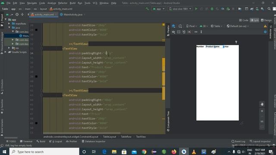Image resolution: width=276 pixels, height=155 pixels.
Task: Open vivo 1901 device dropdown
Action: (x=180, y=9)
